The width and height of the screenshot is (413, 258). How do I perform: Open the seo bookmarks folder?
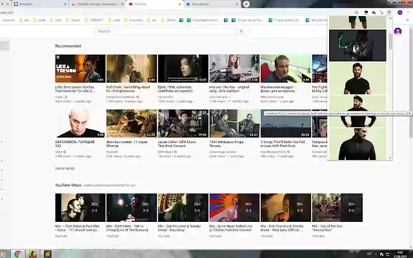[152, 20]
